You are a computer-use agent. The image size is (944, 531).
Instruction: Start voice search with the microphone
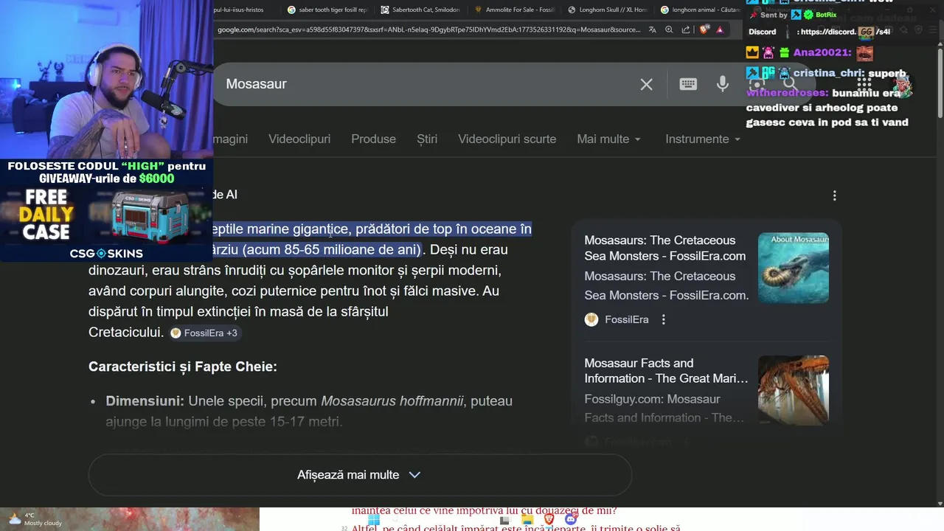[723, 84]
